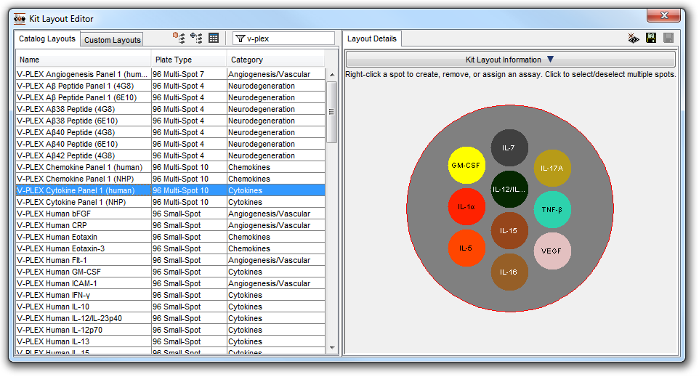The image size is (699, 377).
Task: Select the Layout Details tab
Action: tap(371, 38)
